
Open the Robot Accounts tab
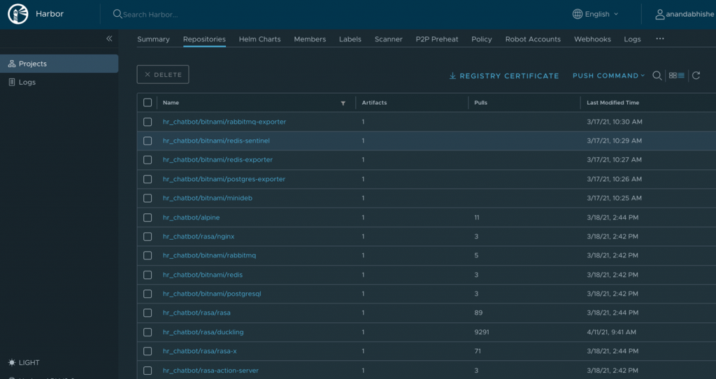533,39
